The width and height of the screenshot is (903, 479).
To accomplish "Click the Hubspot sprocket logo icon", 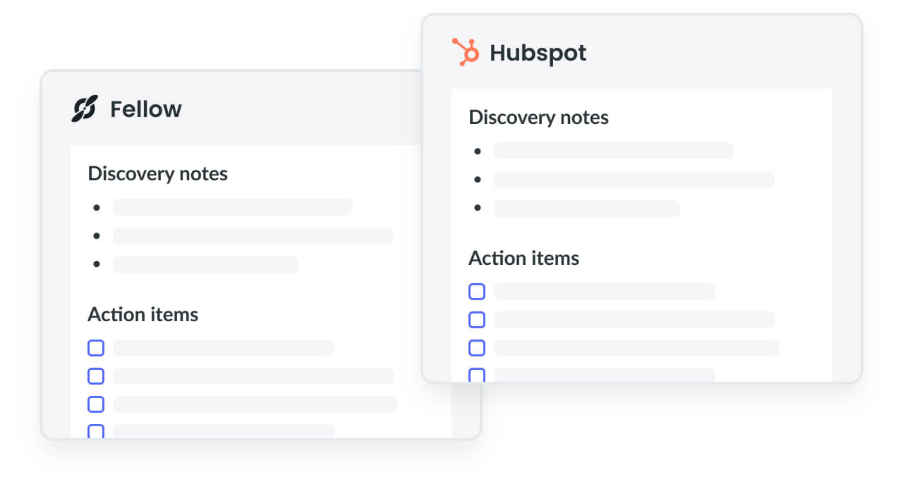I will 465,52.
